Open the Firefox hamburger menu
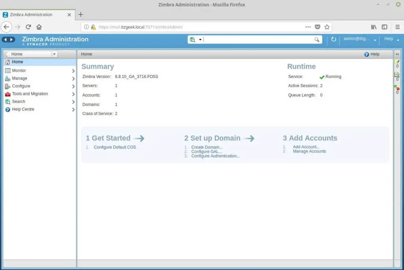The image size is (404, 270). tap(398, 27)
